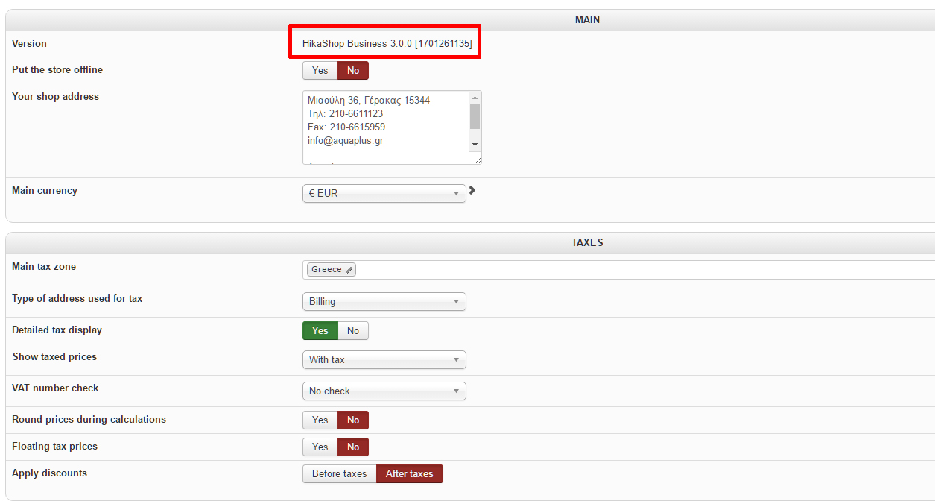Viewport: 935px width, 501px height.
Task: Click the Main tax zone field
Action: (618, 270)
